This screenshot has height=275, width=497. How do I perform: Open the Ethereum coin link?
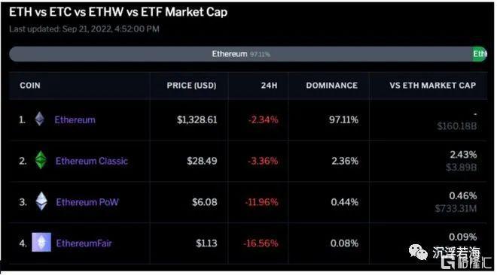(75, 119)
